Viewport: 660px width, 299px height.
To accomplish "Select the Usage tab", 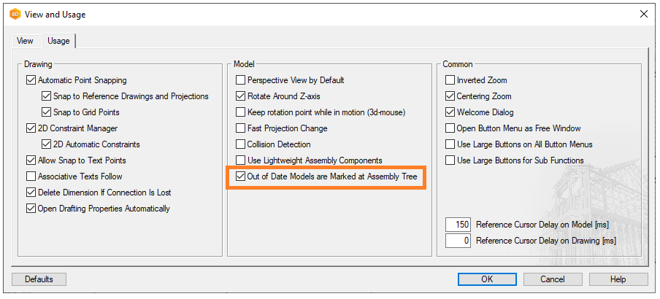I will [58, 41].
